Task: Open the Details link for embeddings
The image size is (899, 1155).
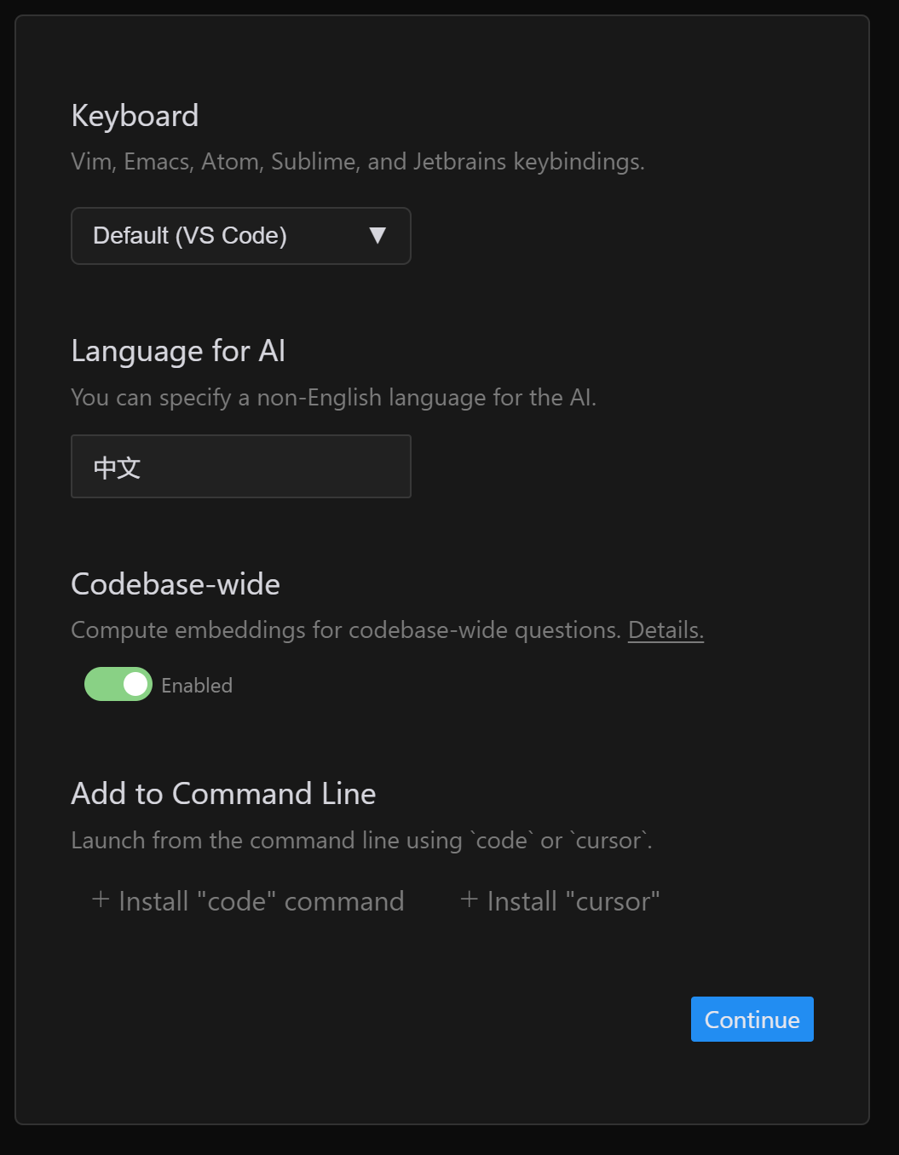Action: tap(666, 630)
